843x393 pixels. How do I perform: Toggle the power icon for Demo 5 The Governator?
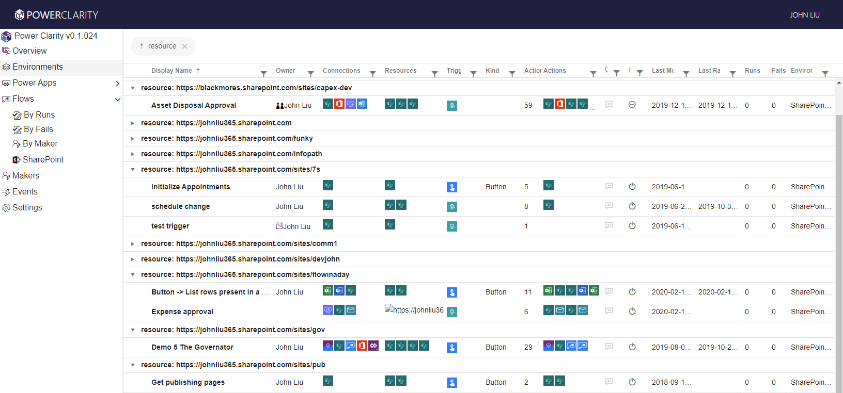[632, 347]
